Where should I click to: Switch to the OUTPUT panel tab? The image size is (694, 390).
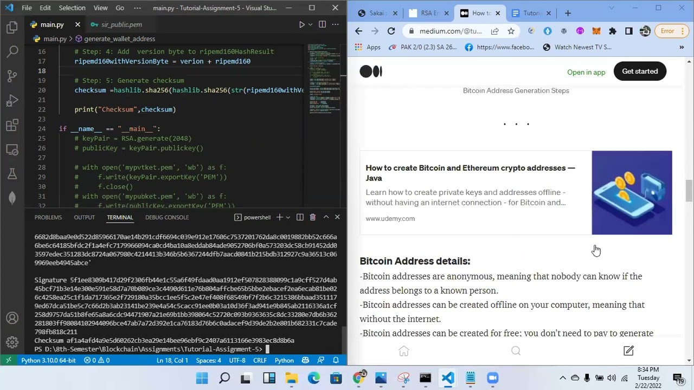tap(84, 217)
